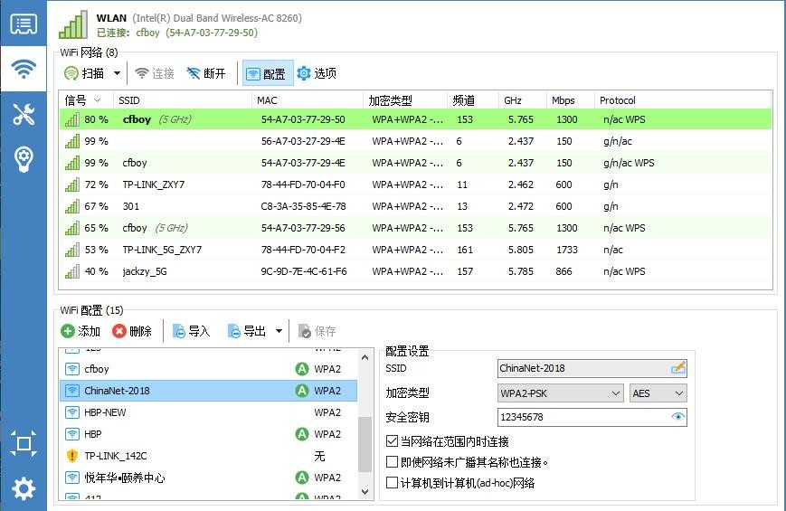Uncheck 当网络在范围内时连接 checkbox
Image resolution: width=786 pixels, height=511 pixels.
coord(393,441)
